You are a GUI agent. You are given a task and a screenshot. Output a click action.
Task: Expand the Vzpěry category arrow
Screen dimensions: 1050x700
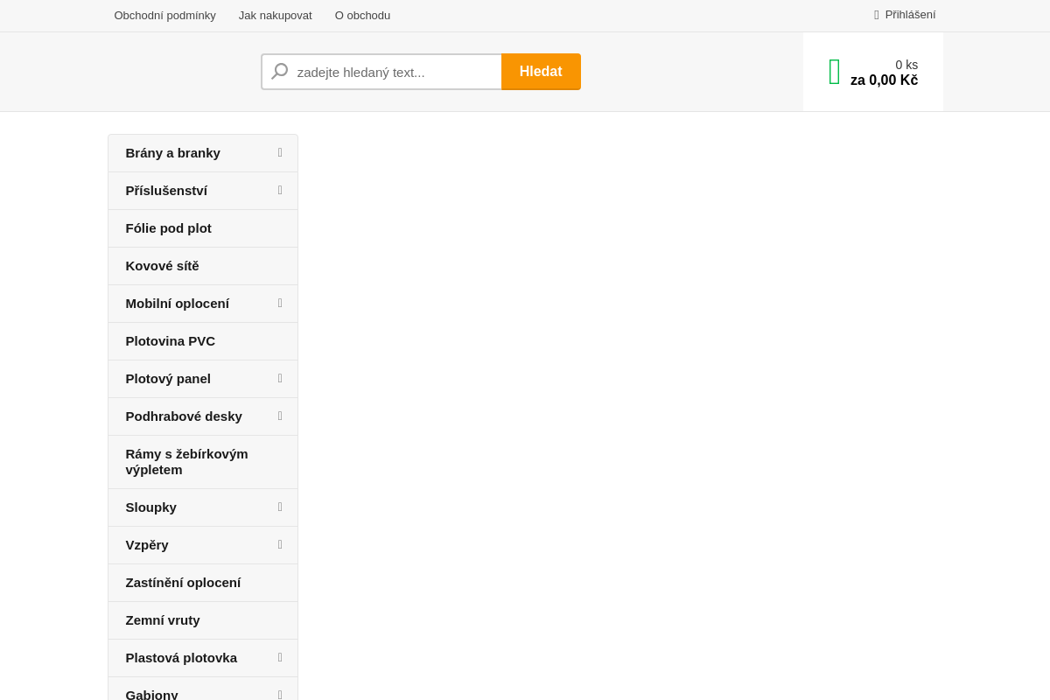tap(280, 545)
